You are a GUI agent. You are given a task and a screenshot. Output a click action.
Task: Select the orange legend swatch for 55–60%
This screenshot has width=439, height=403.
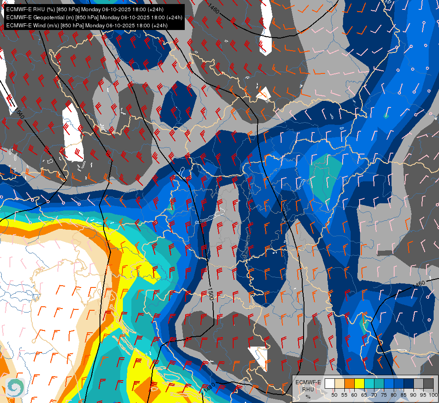[349, 383]
